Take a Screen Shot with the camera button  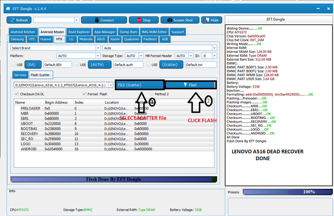(x=180, y=20)
